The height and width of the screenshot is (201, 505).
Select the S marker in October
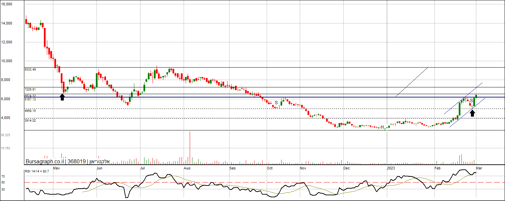tap(276, 103)
